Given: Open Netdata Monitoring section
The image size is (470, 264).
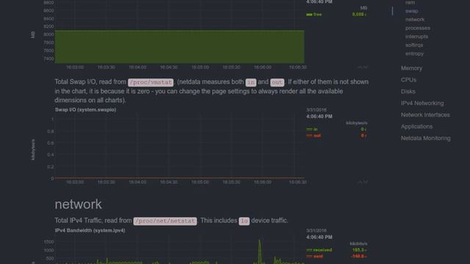Looking at the screenshot, I should pyautogui.click(x=426, y=139).
